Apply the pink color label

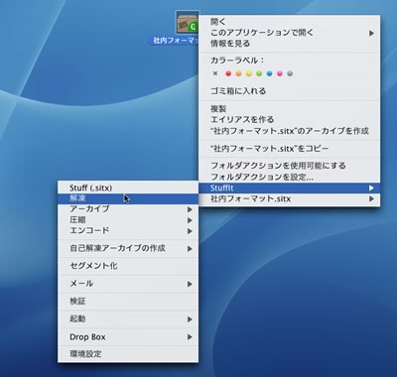click(x=280, y=73)
